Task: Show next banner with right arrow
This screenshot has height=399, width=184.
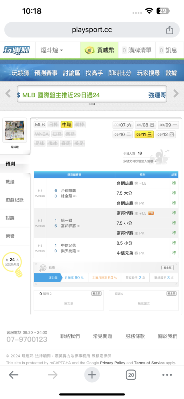Action: point(176,94)
